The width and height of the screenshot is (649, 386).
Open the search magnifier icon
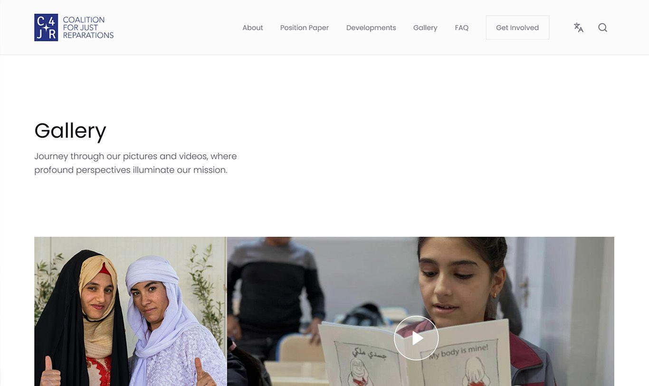(x=602, y=28)
